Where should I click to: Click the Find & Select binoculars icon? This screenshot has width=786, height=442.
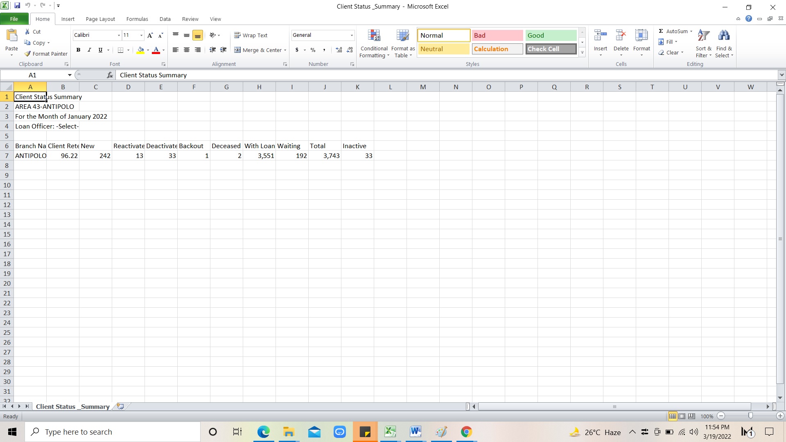[x=724, y=36]
